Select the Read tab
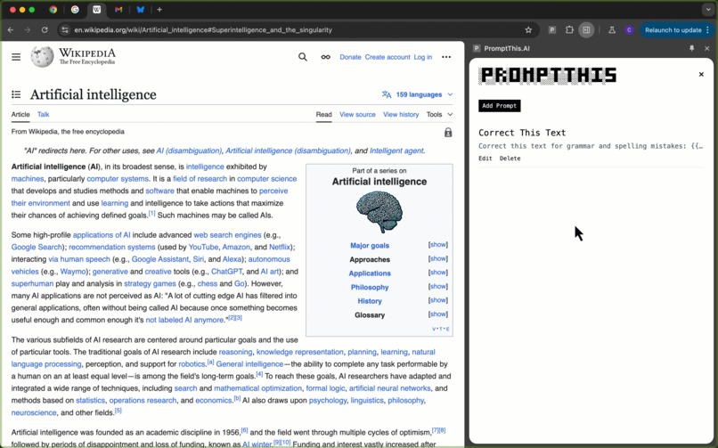The height and width of the screenshot is (448, 718). 323,114
